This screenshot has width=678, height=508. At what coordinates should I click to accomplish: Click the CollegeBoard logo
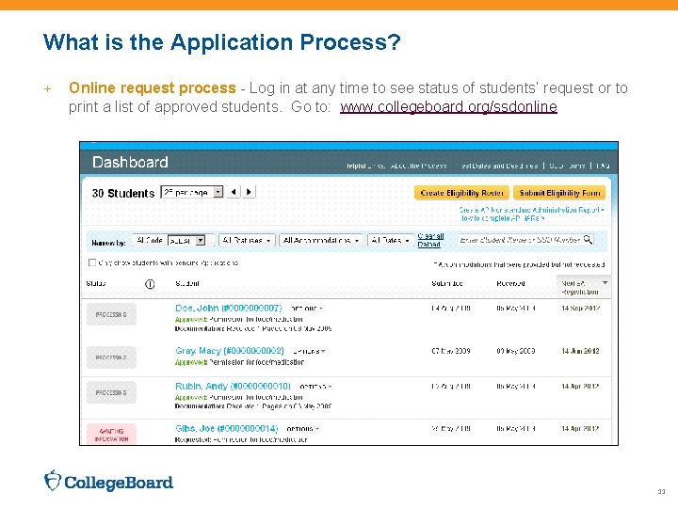tap(108, 482)
